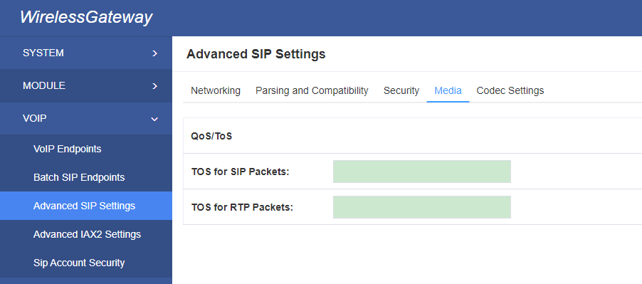This screenshot has height=284, width=642.
Task: Focus the TOS for RTP Packets field
Action: pos(422,207)
